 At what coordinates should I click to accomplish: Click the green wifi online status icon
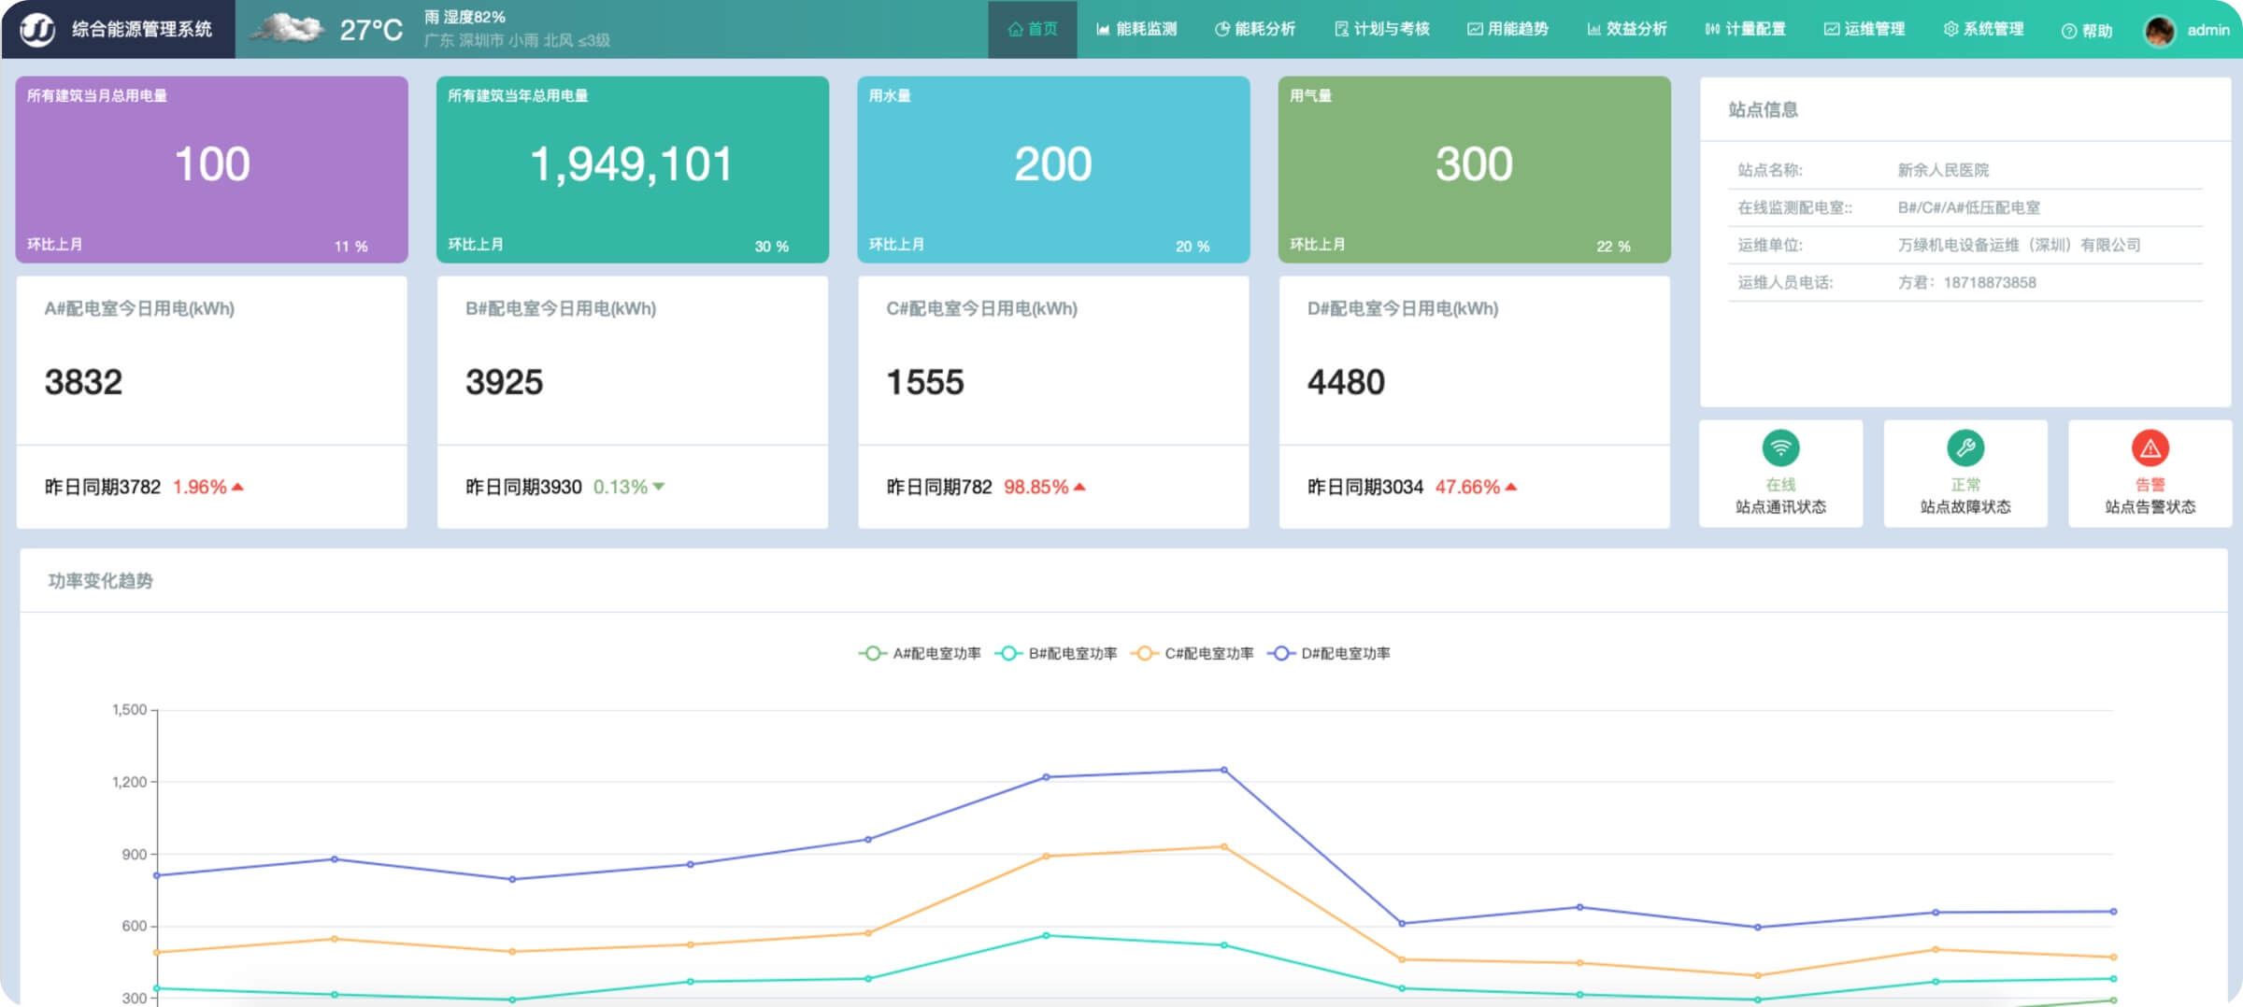pos(1780,448)
